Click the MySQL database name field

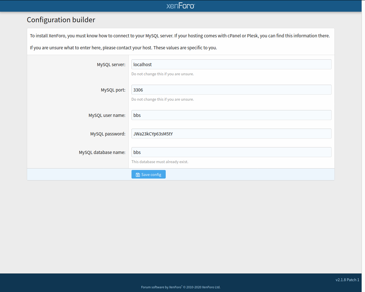(231, 152)
